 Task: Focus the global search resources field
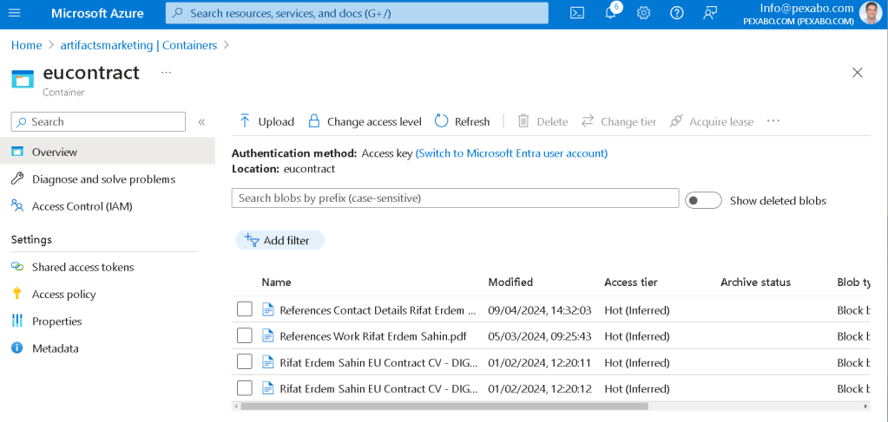point(357,13)
